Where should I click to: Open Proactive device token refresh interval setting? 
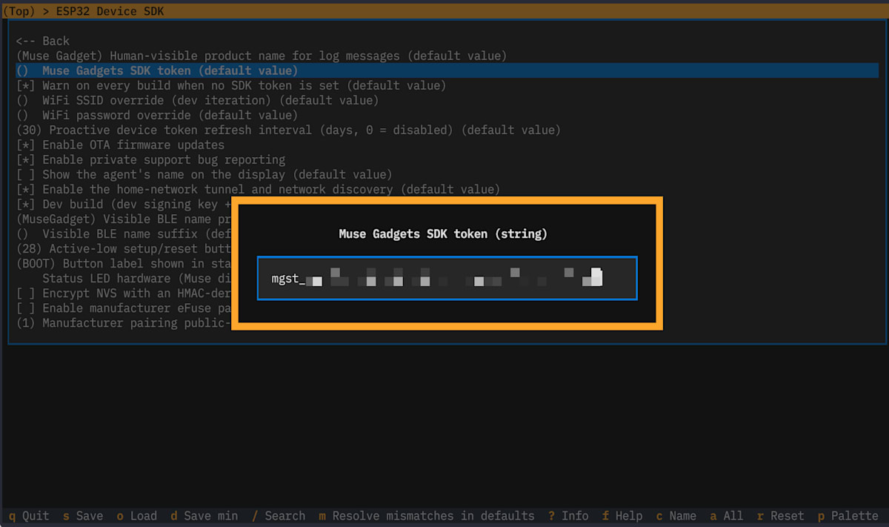click(288, 130)
